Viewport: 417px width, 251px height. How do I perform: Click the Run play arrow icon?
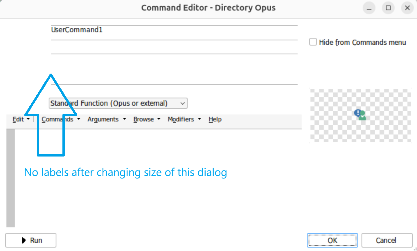pos(24,240)
